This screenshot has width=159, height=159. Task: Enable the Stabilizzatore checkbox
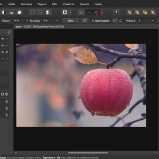click(93, 21)
